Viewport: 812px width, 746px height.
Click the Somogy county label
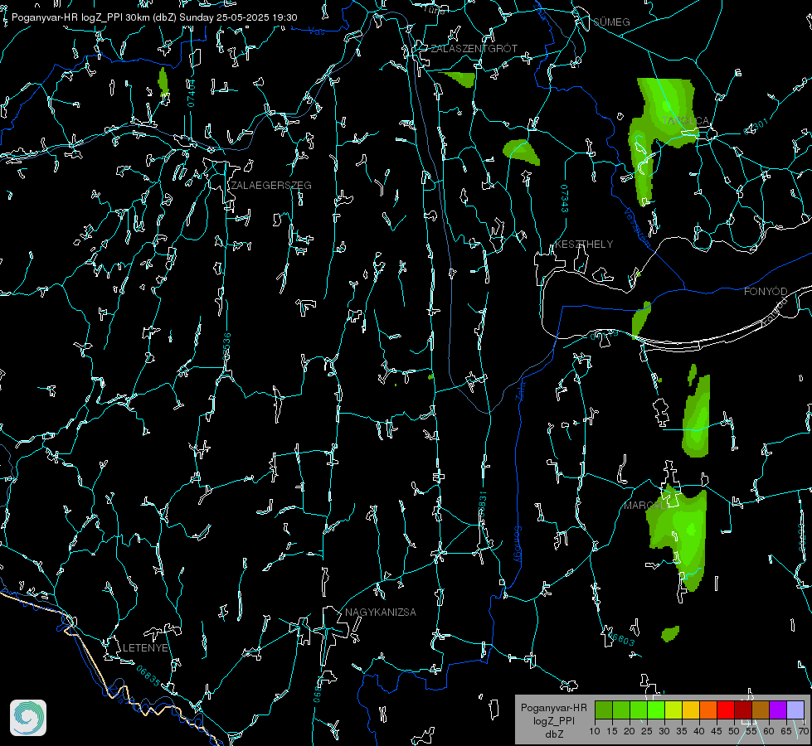coord(518,545)
